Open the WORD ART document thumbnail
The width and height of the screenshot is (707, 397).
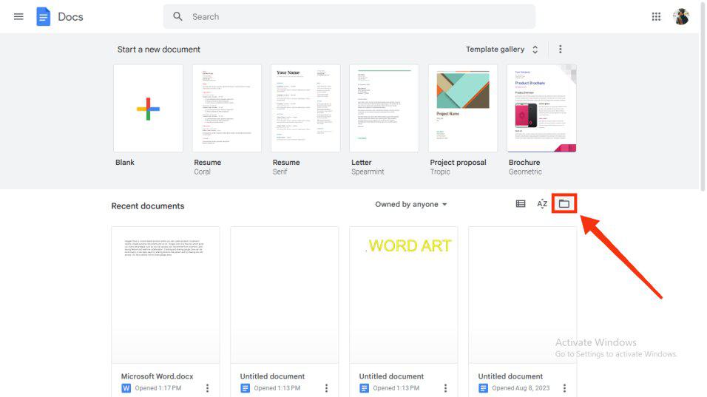(x=404, y=295)
